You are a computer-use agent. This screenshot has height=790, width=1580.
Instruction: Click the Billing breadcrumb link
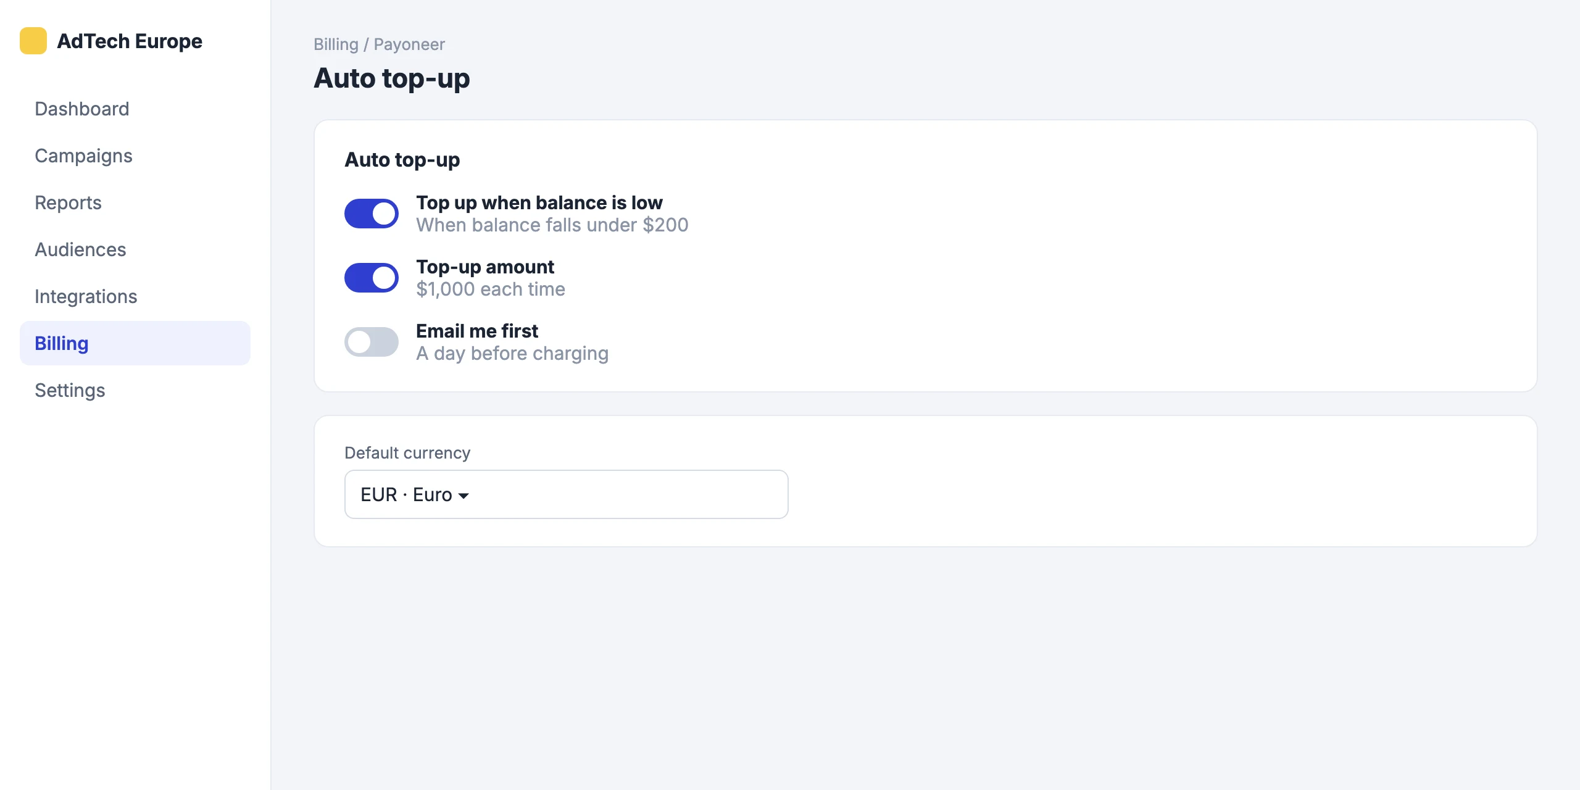coord(336,44)
